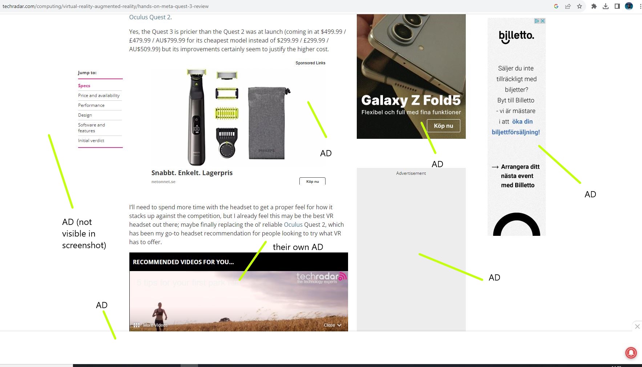Close the bottom banner ad
Screen dimensions: 642x367
coord(637,326)
